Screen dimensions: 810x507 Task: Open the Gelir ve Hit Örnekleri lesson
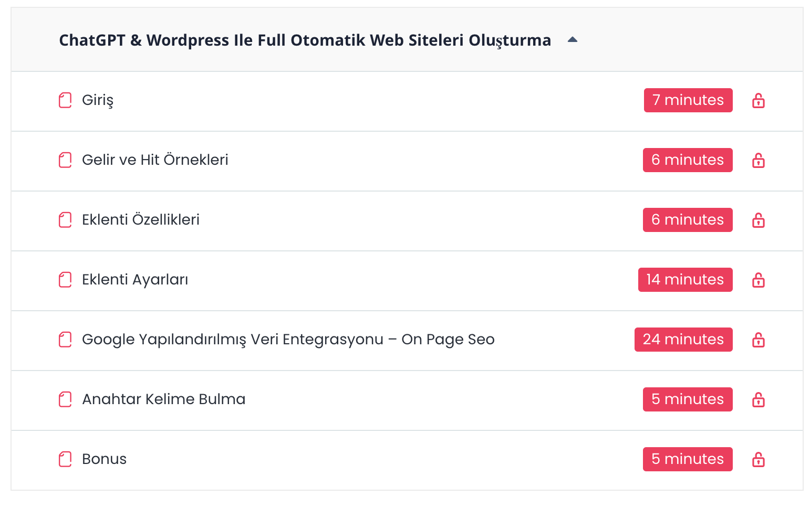(x=155, y=160)
